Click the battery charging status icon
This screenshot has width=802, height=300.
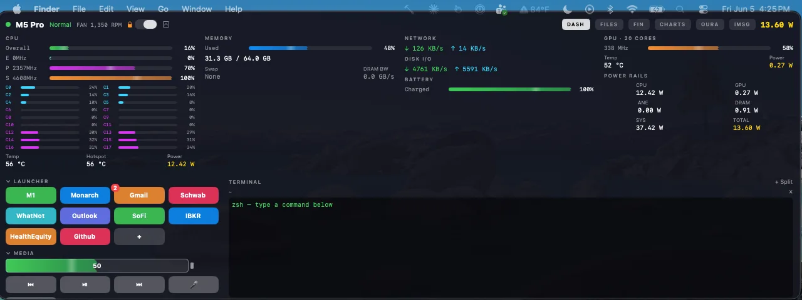pyautogui.click(x=656, y=9)
